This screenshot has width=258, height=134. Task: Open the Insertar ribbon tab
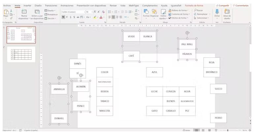27,6
